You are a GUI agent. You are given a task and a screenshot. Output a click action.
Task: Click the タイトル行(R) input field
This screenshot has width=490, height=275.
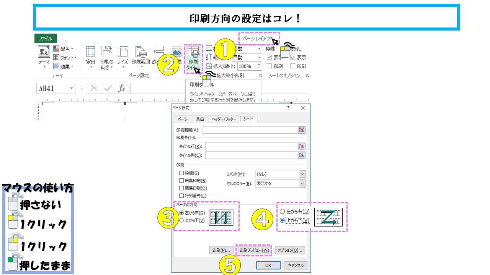pyautogui.click(x=252, y=146)
